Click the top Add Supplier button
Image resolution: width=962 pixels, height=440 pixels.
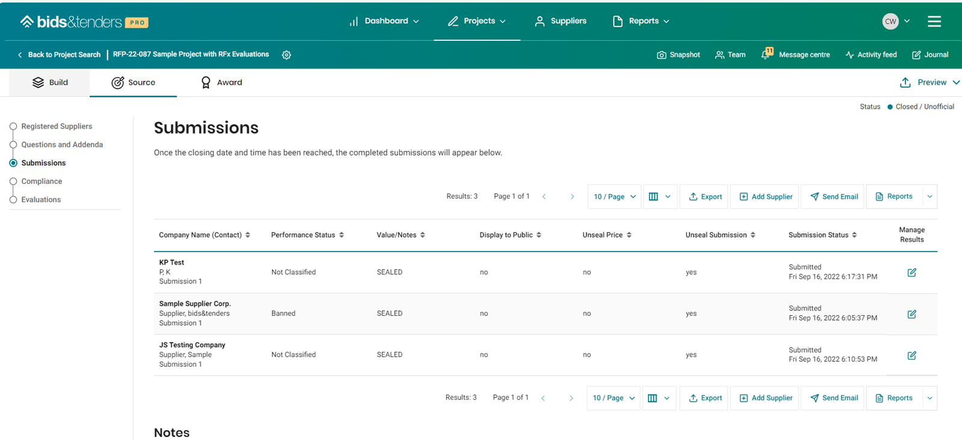[x=765, y=196]
